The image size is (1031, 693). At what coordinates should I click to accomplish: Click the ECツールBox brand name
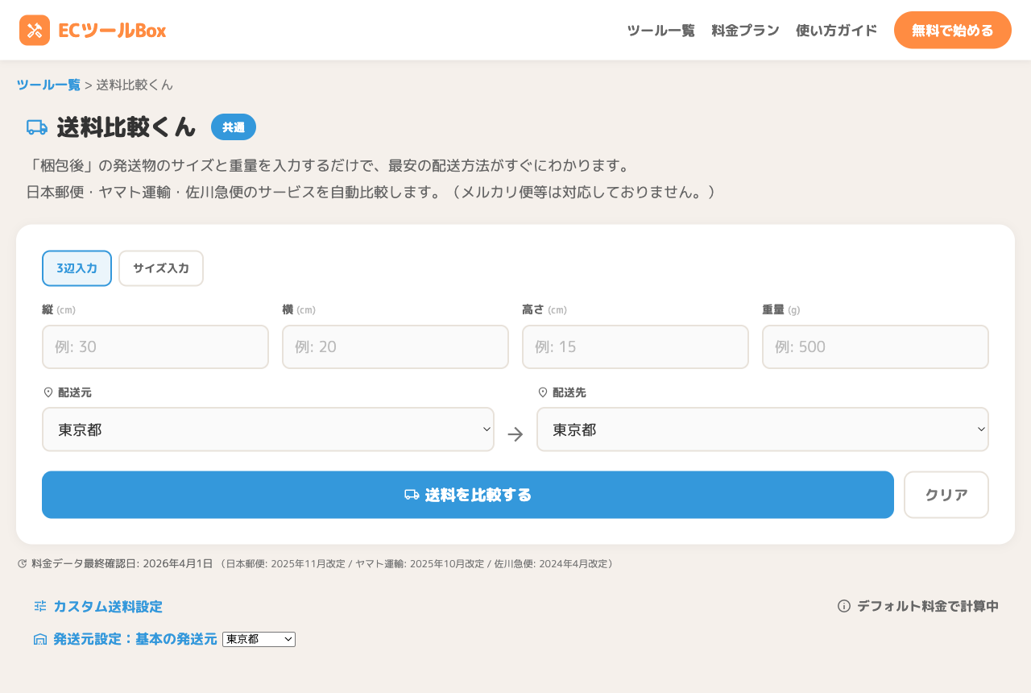click(x=112, y=31)
